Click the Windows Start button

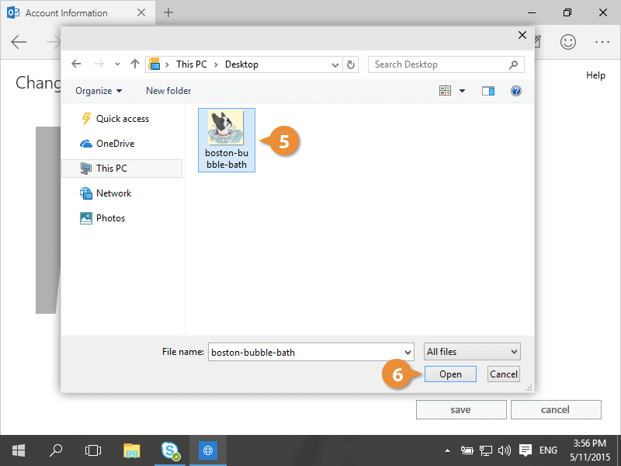click(19, 450)
